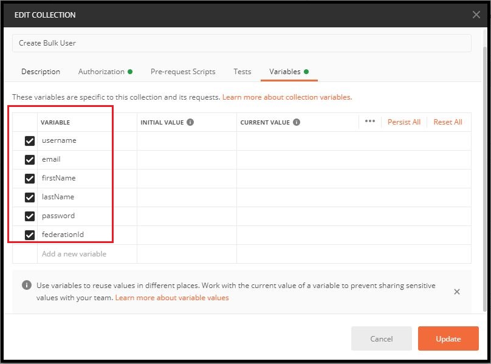Click the username initial value cell

(x=187, y=141)
